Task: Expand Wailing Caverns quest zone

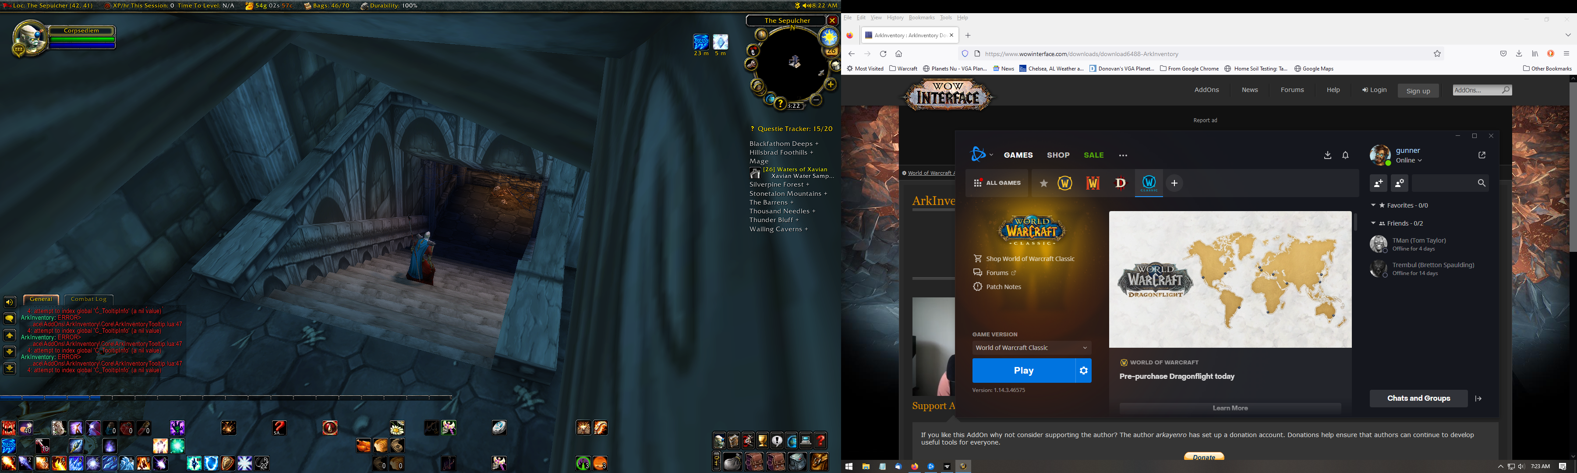Action: click(779, 229)
